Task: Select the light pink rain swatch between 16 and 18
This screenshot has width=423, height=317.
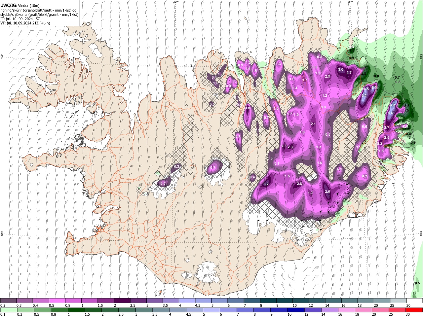Action: (x=346, y=310)
